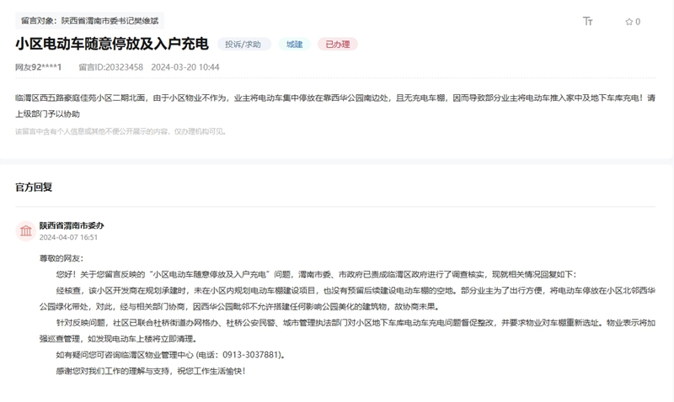The image size is (674, 402).
Task: Click the privacy notice under the message
Action: pyautogui.click(x=120, y=131)
